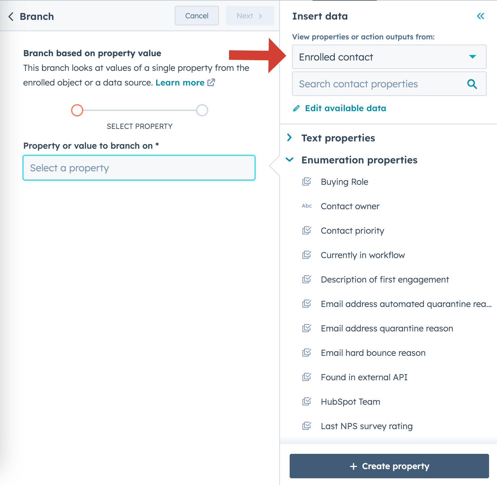Click the Next button
This screenshot has height=485, width=497.
pyautogui.click(x=250, y=16)
